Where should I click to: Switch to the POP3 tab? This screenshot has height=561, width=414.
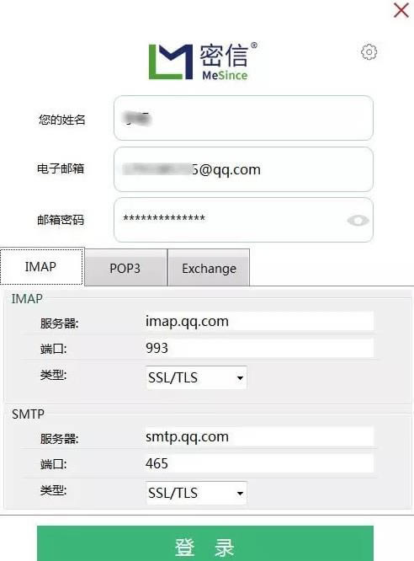click(x=125, y=268)
